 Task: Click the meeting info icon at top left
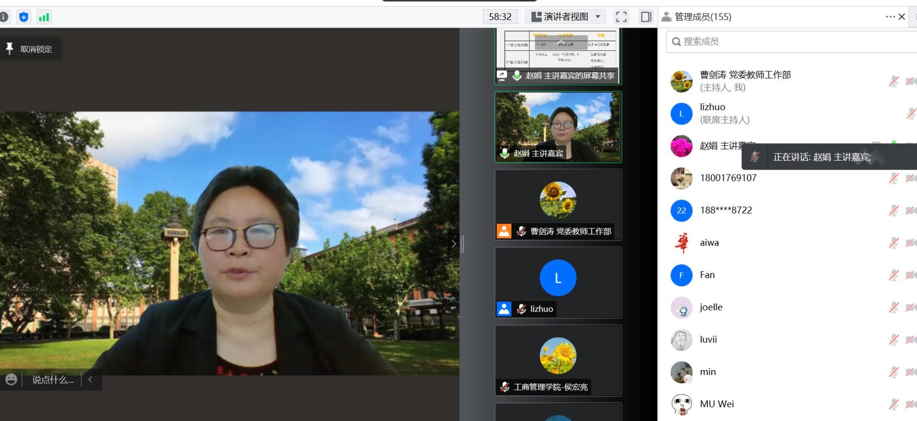click(x=4, y=17)
